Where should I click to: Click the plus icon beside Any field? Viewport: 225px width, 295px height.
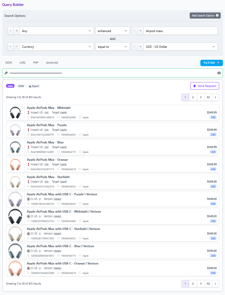click(x=17, y=31)
